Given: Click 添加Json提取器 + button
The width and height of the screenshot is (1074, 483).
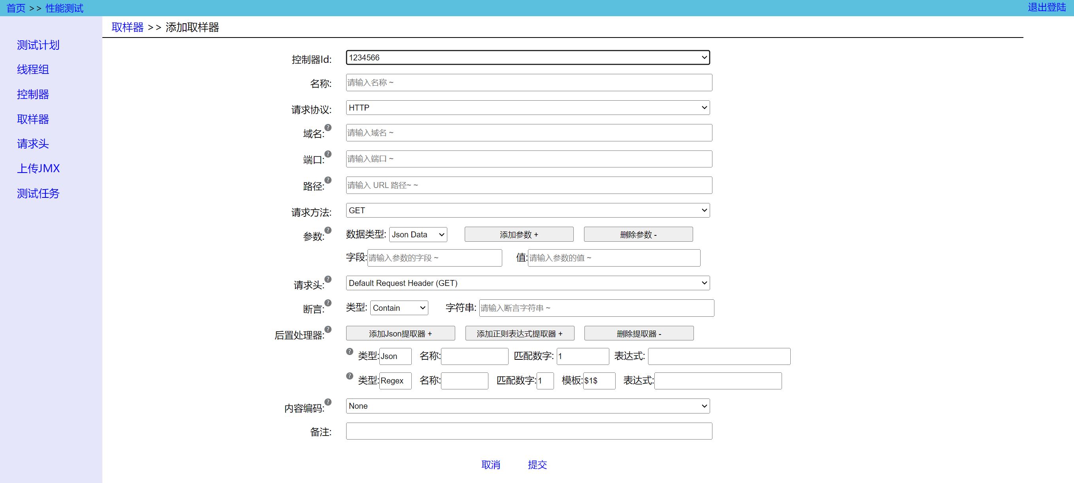Looking at the screenshot, I should coord(400,333).
